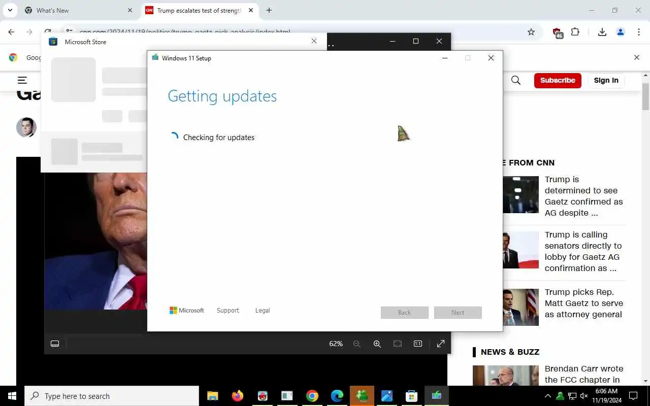Close the What's New tab
Viewport: 650px width, 406px height.
(130, 10)
